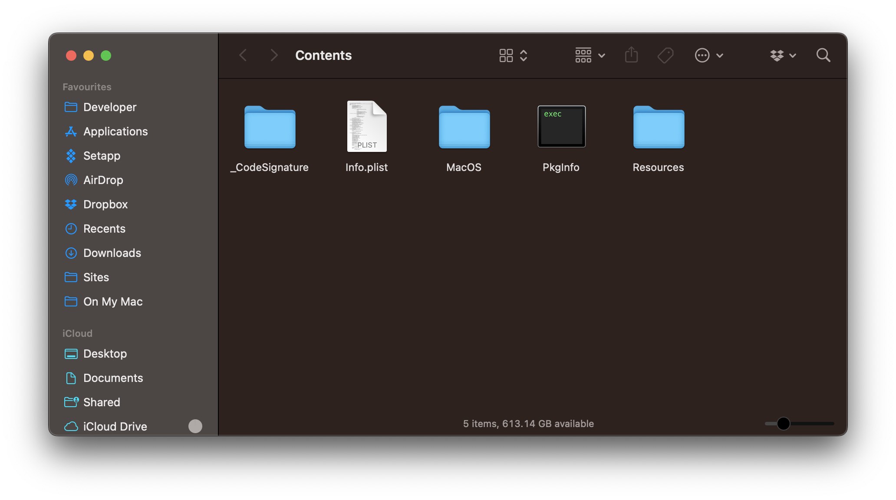Click the green full screen button
Image resolution: width=896 pixels, height=500 pixels.
pyautogui.click(x=106, y=56)
